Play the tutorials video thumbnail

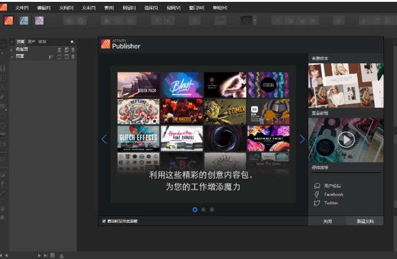[346, 140]
